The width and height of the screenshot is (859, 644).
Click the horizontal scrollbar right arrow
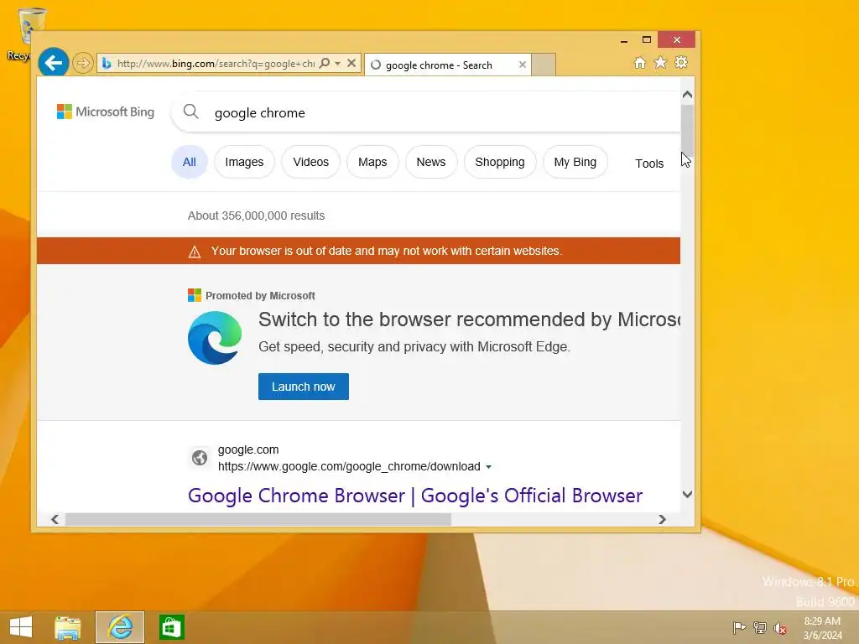663,519
